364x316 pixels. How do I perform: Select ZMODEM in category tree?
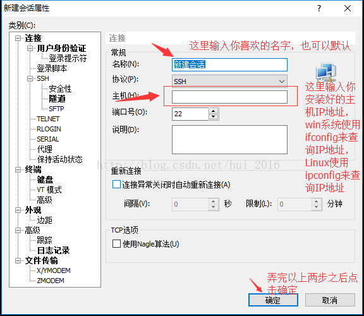coord(51,281)
